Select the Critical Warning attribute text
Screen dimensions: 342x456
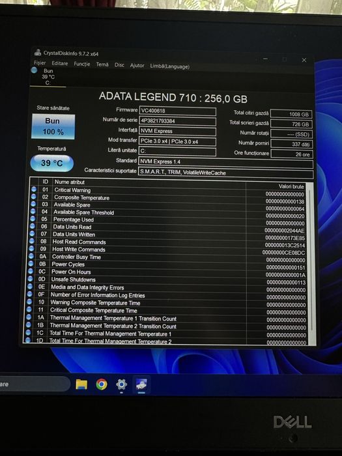point(72,190)
